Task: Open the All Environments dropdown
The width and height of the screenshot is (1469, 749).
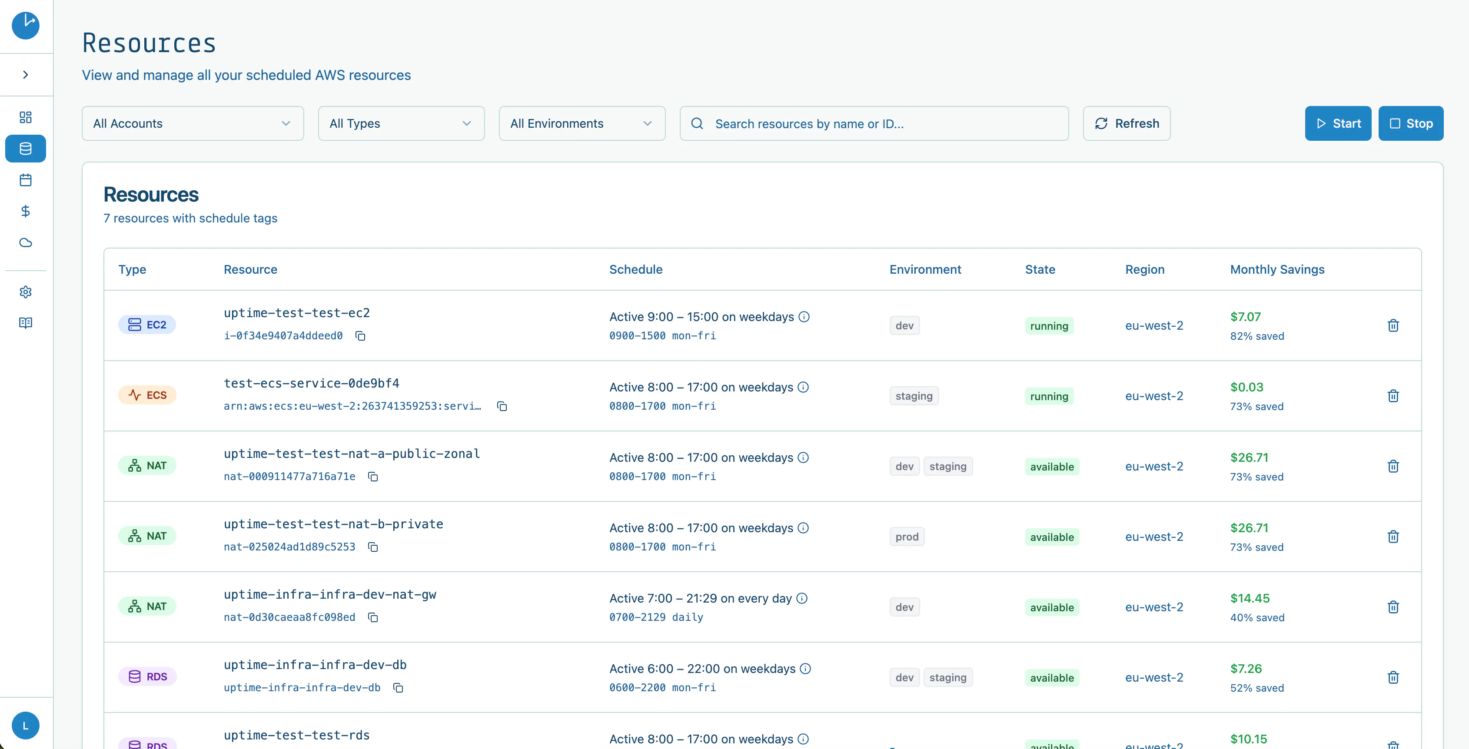Action: [x=582, y=123]
